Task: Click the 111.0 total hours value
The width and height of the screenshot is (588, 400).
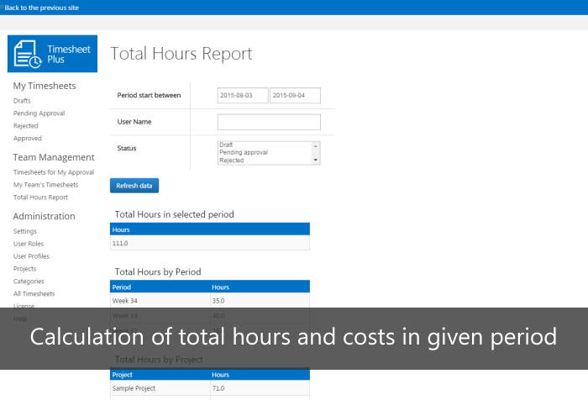Action: point(120,243)
